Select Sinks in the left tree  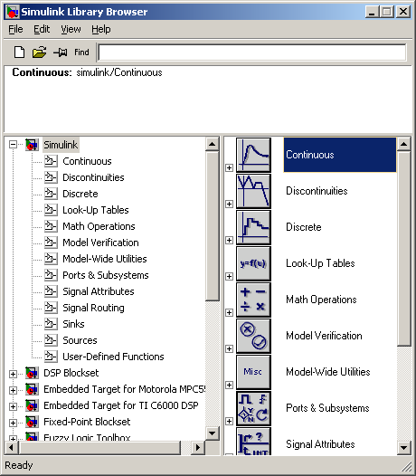(73, 324)
